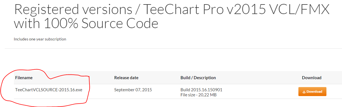Click the Release date column header
The image size is (342, 107).
click(x=126, y=78)
